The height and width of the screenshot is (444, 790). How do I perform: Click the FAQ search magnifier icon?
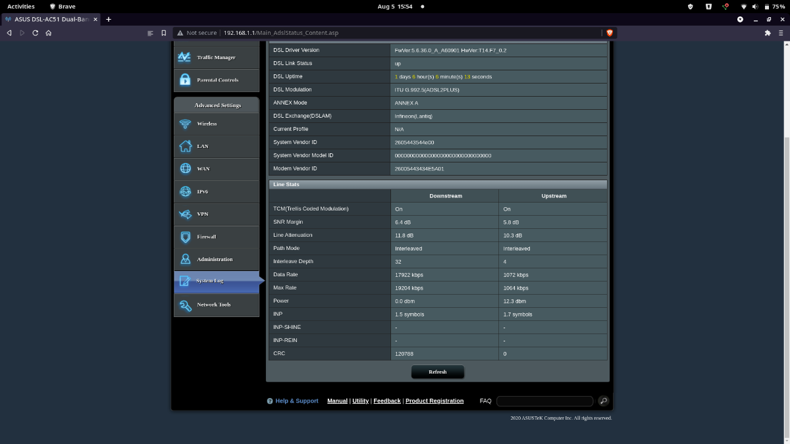point(603,401)
